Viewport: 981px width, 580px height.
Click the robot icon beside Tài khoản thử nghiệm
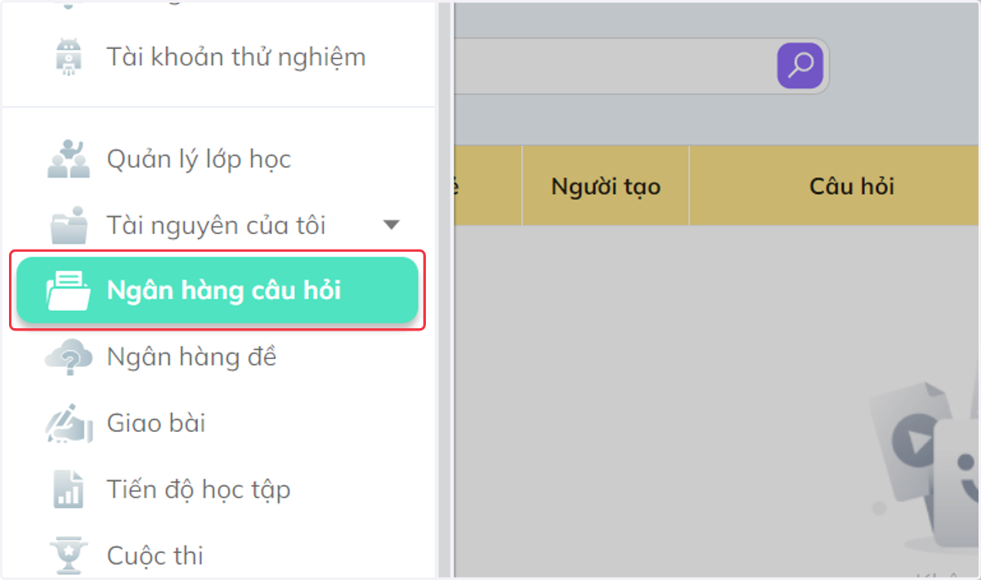pyautogui.click(x=67, y=57)
